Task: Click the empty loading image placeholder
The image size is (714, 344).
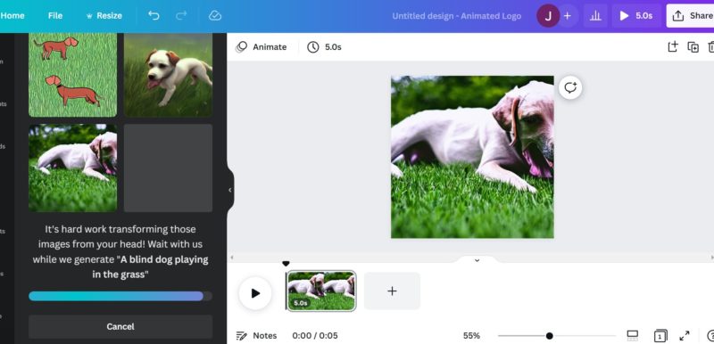Action: (168, 168)
